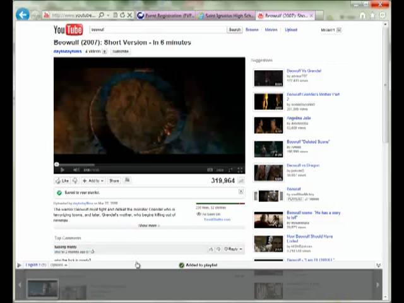404x303 pixels.
Task: Close the Beowulf (2007) tab with its X
Action: [x=311, y=16]
